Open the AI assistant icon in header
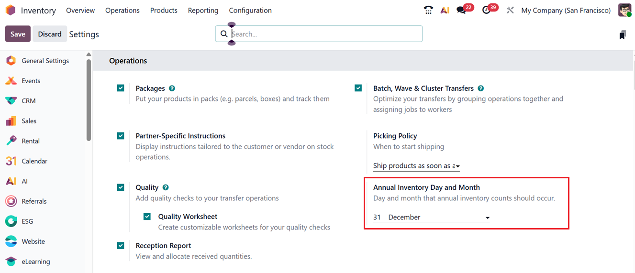Screen dimensions: 635x273 point(445,10)
